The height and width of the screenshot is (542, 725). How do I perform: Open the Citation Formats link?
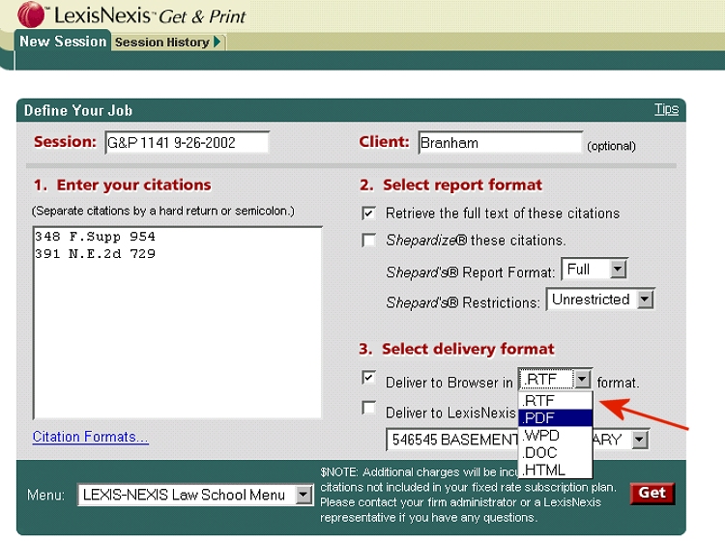[91, 437]
